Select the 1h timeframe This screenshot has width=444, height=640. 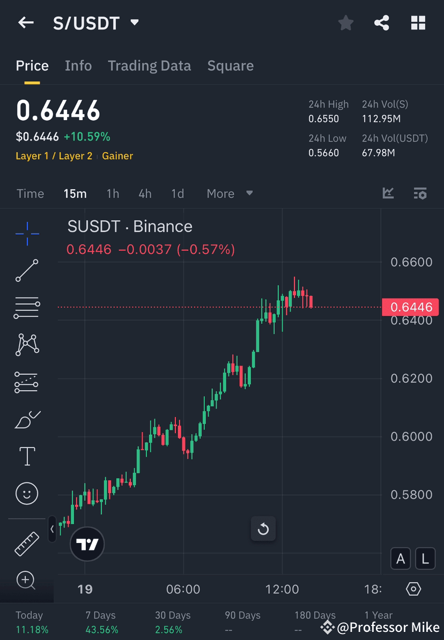point(113,194)
